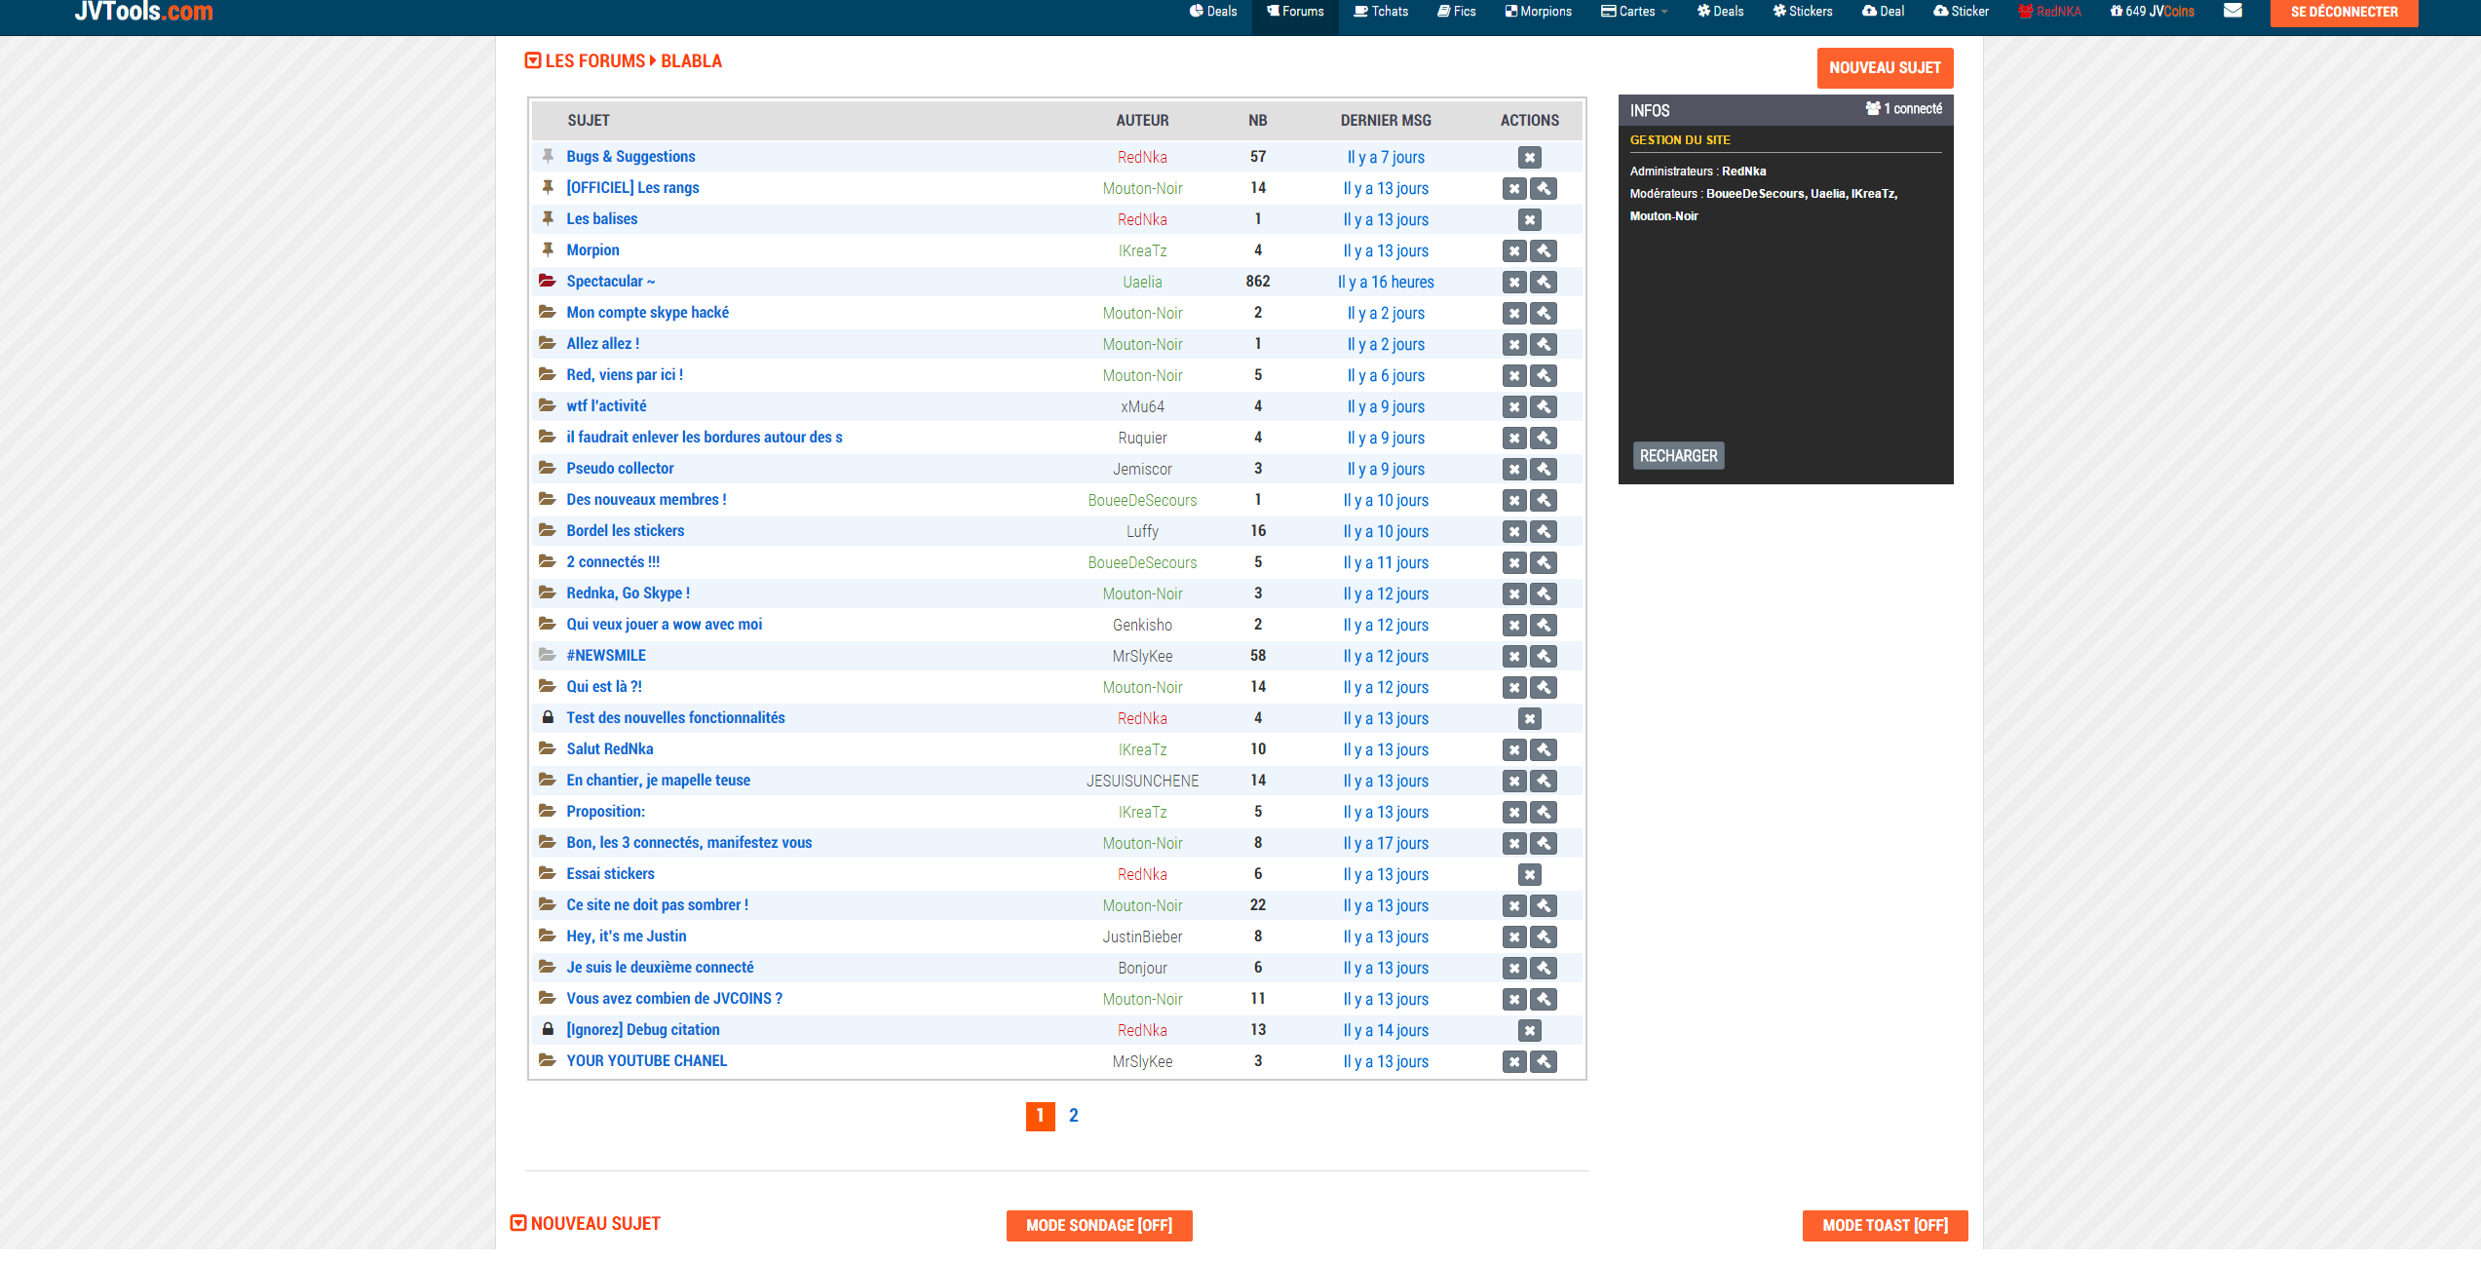
Task: Click the hammer icon for 'Morpion' topic
Action: coord(1543,251)
